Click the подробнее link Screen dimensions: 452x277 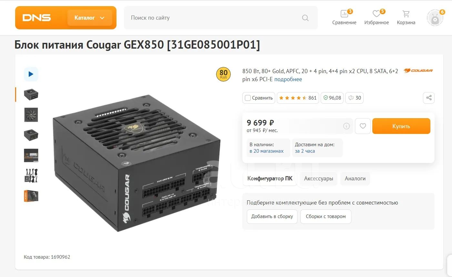coord(288,79)
